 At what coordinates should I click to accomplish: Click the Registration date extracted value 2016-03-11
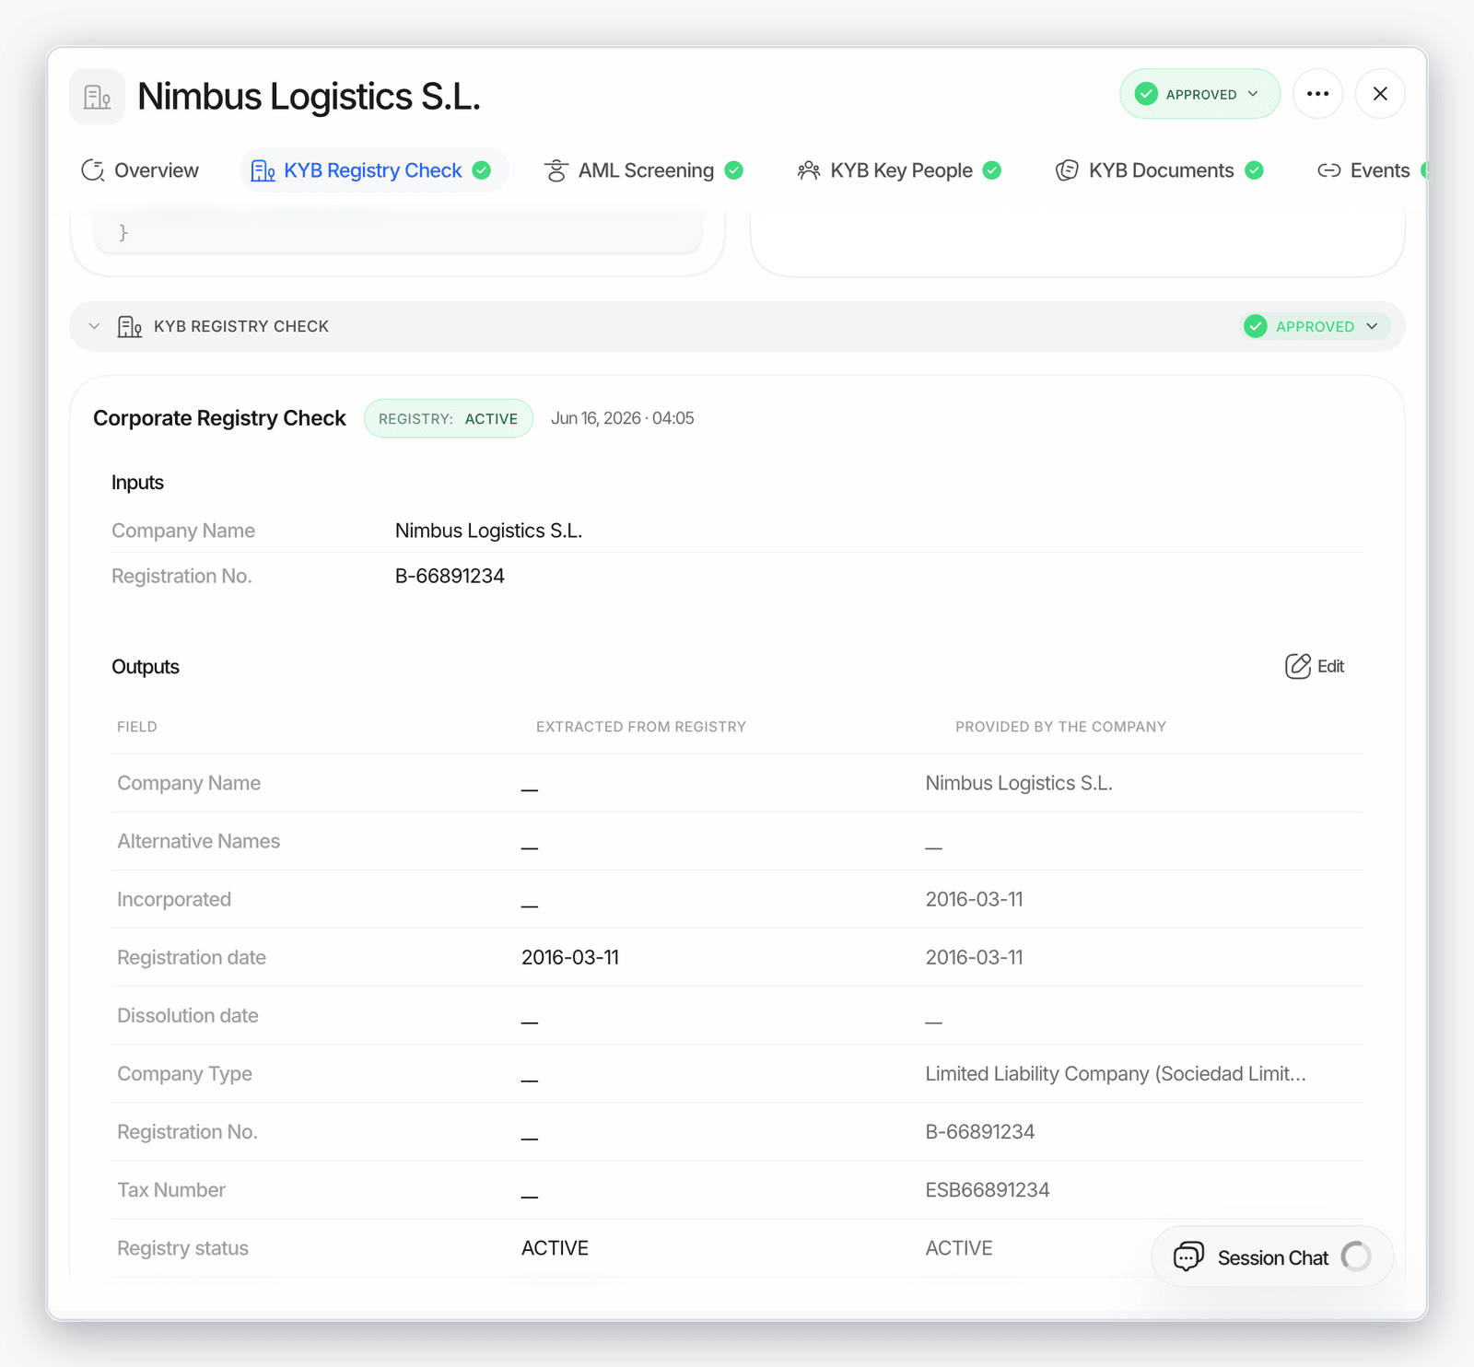[570, 957]
